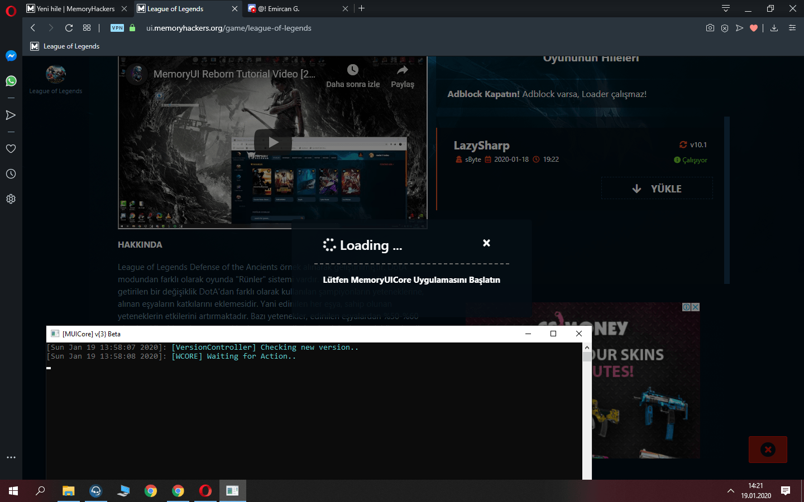Image resolution: width=804 pixels, height=502 pixels.
Task: Close Emircan G. tab
Action: coord(345,8)
